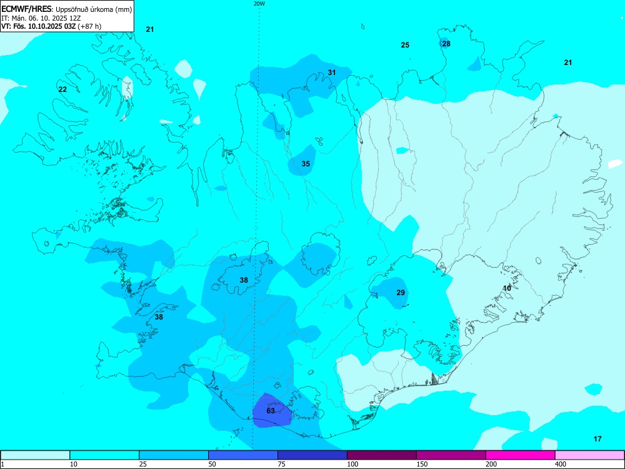Click the 22 value in the Westfjords
This screenshot has width=625, height=469.
62,89
